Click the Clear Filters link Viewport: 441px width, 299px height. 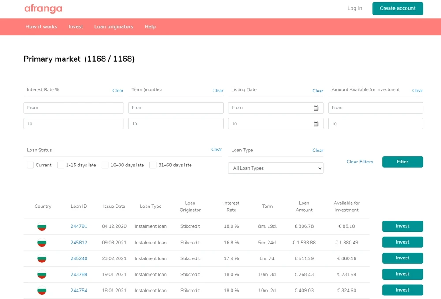point(359,162)
